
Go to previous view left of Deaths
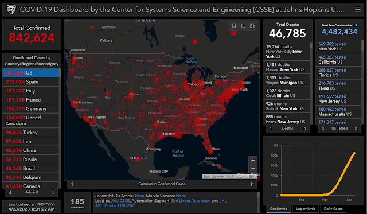270,129
